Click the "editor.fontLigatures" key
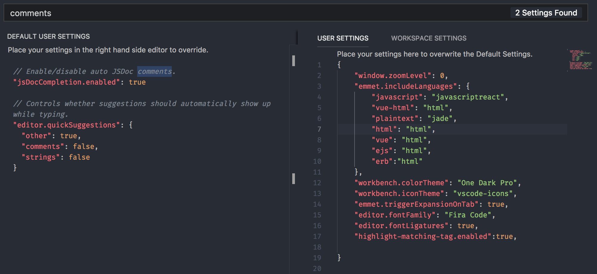 point(401,226)
